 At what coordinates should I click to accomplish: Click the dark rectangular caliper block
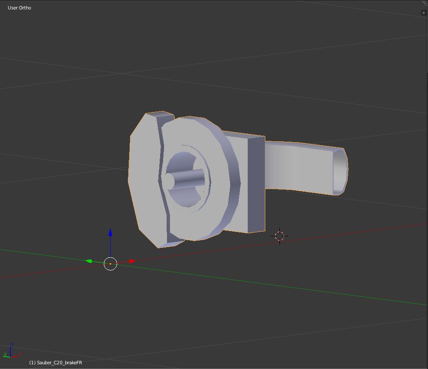point(256,184)
